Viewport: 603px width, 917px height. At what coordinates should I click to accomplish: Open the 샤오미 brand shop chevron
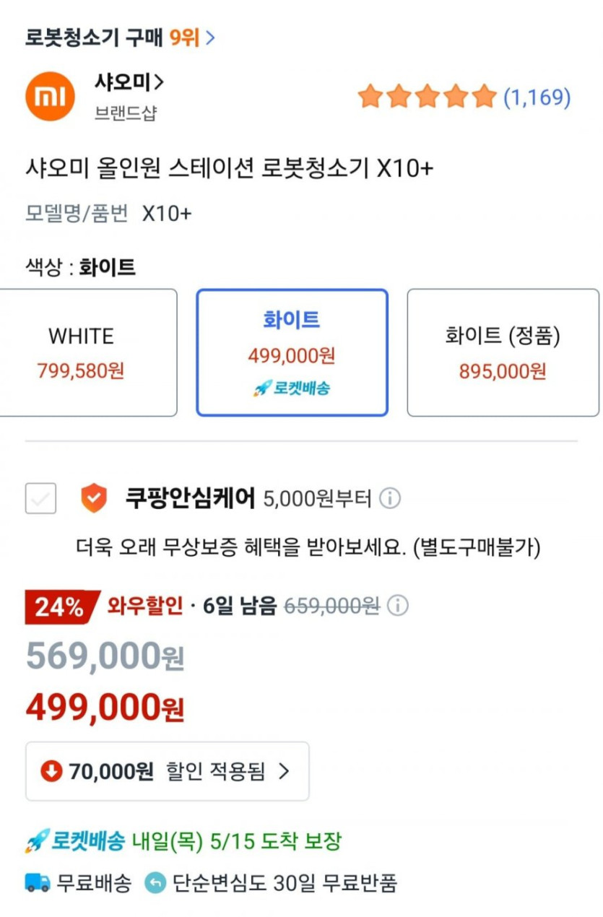click(x=160, y=83)
